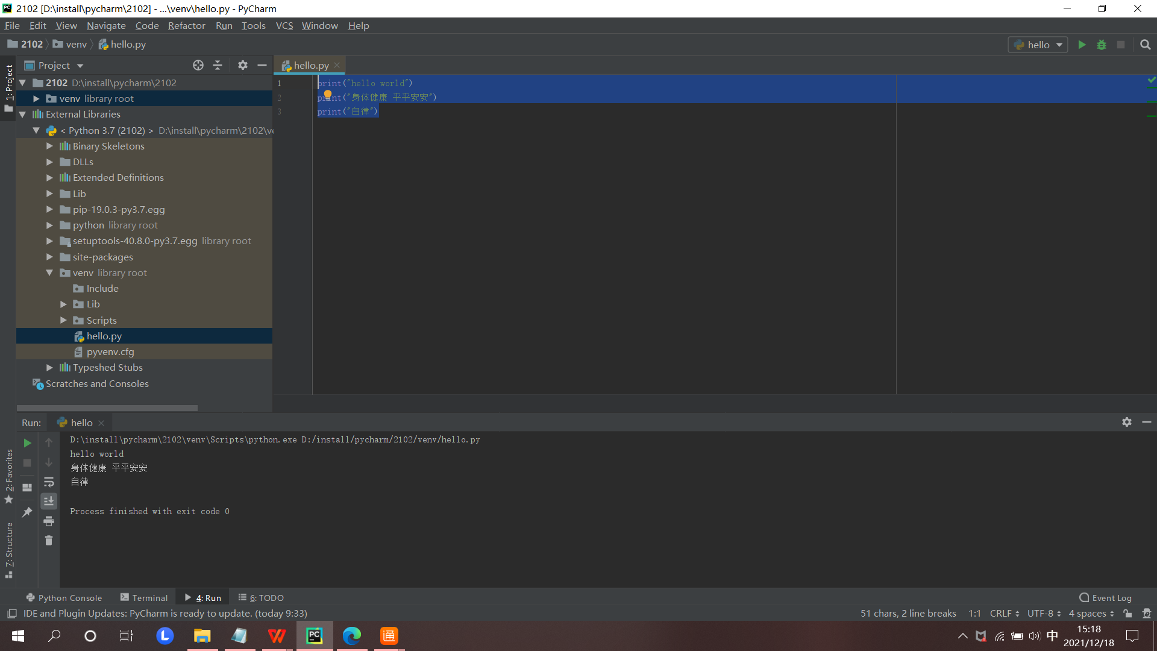1157x651 pixels.
Task: Open Search Everywhere magnifier icon
Action: pyautogui.click(x=1145, y=45)
